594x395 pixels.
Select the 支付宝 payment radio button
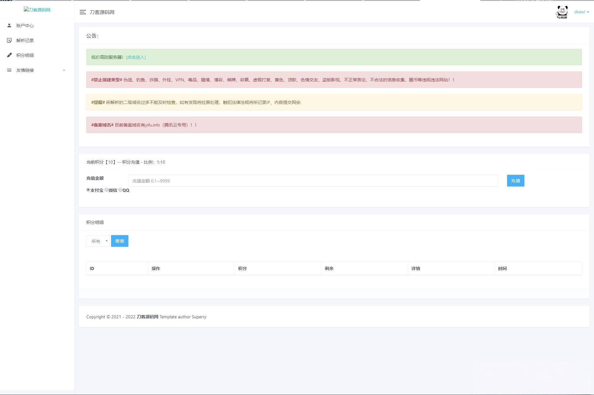pyautogui.click(x=88, y=190)
